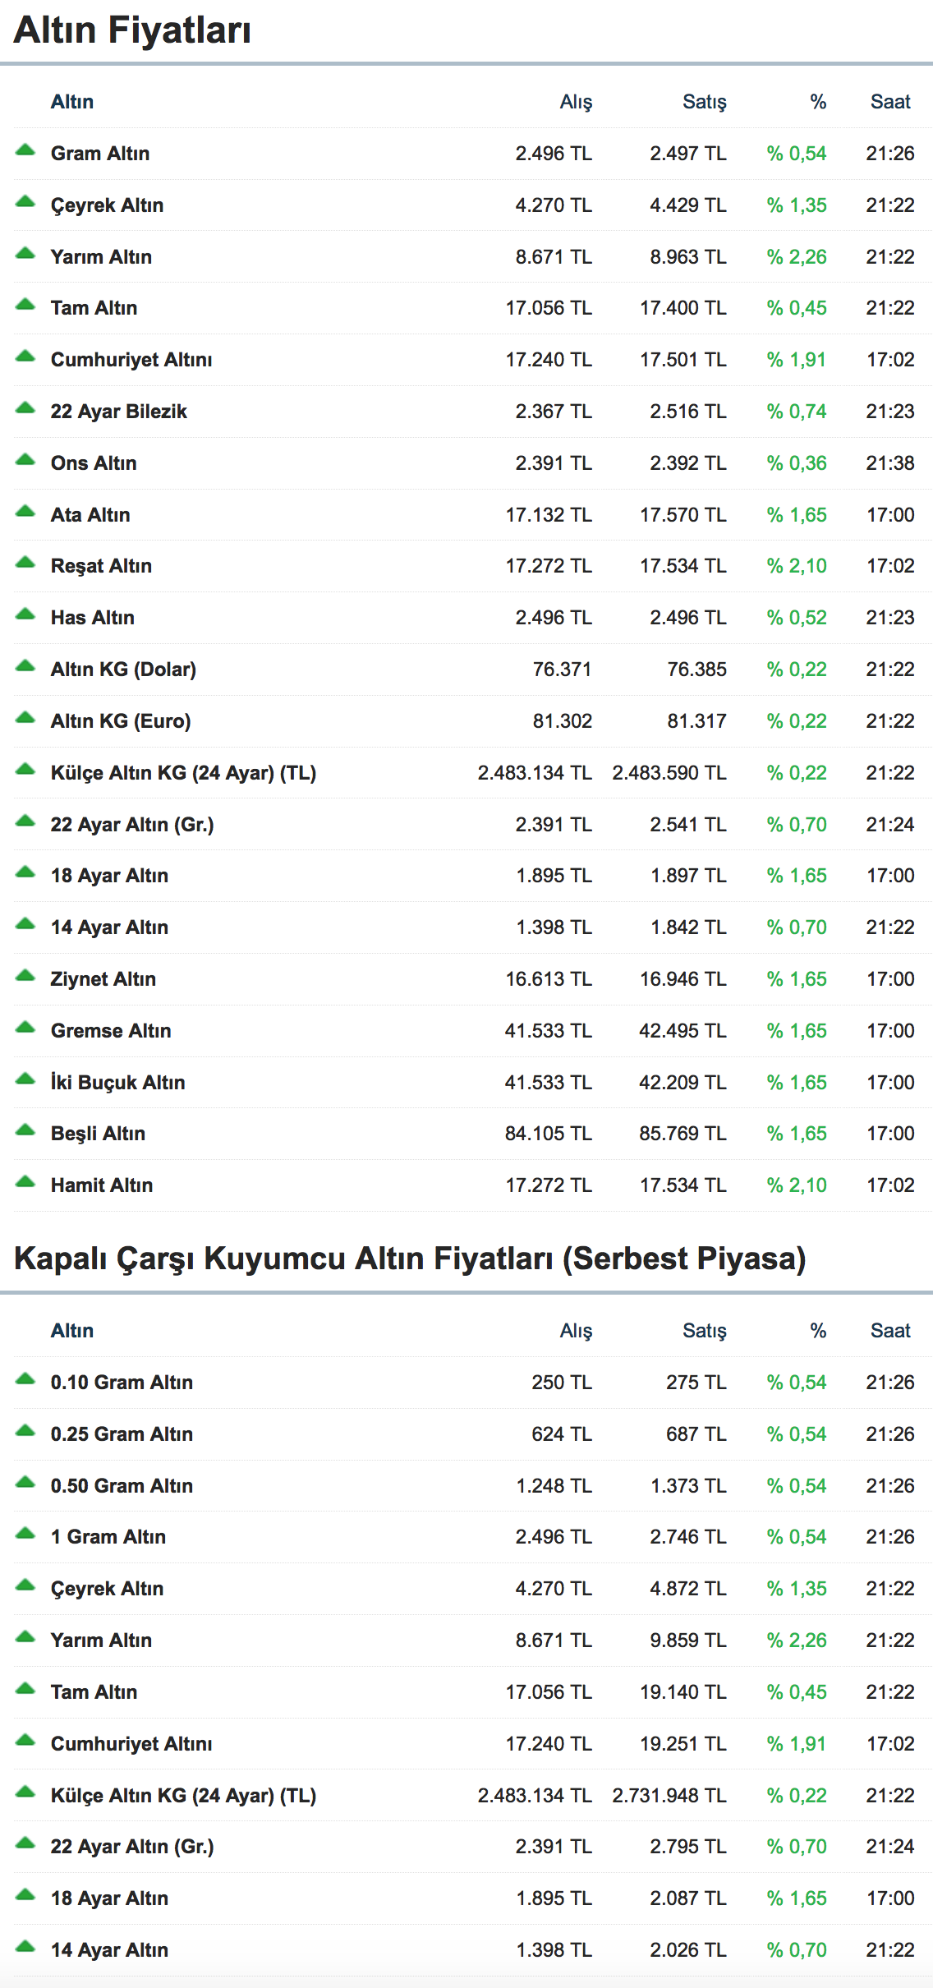The width and height of the screenshot is (933, 1988).
Task: Click the green arrow beside Ata Altın
Action: click(25, 512)
